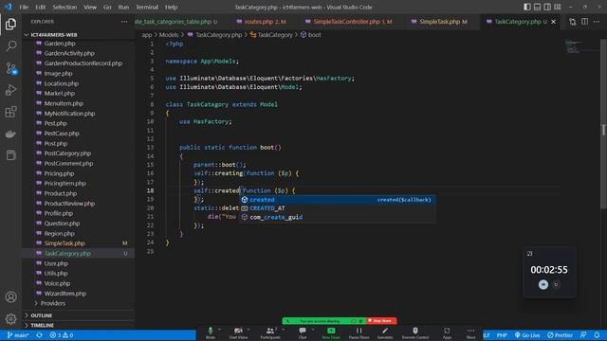This screenshot has height=341, width=607.
Task: Click Prettier in status bar
Action: pyautogui.click(x=560, y=335)
